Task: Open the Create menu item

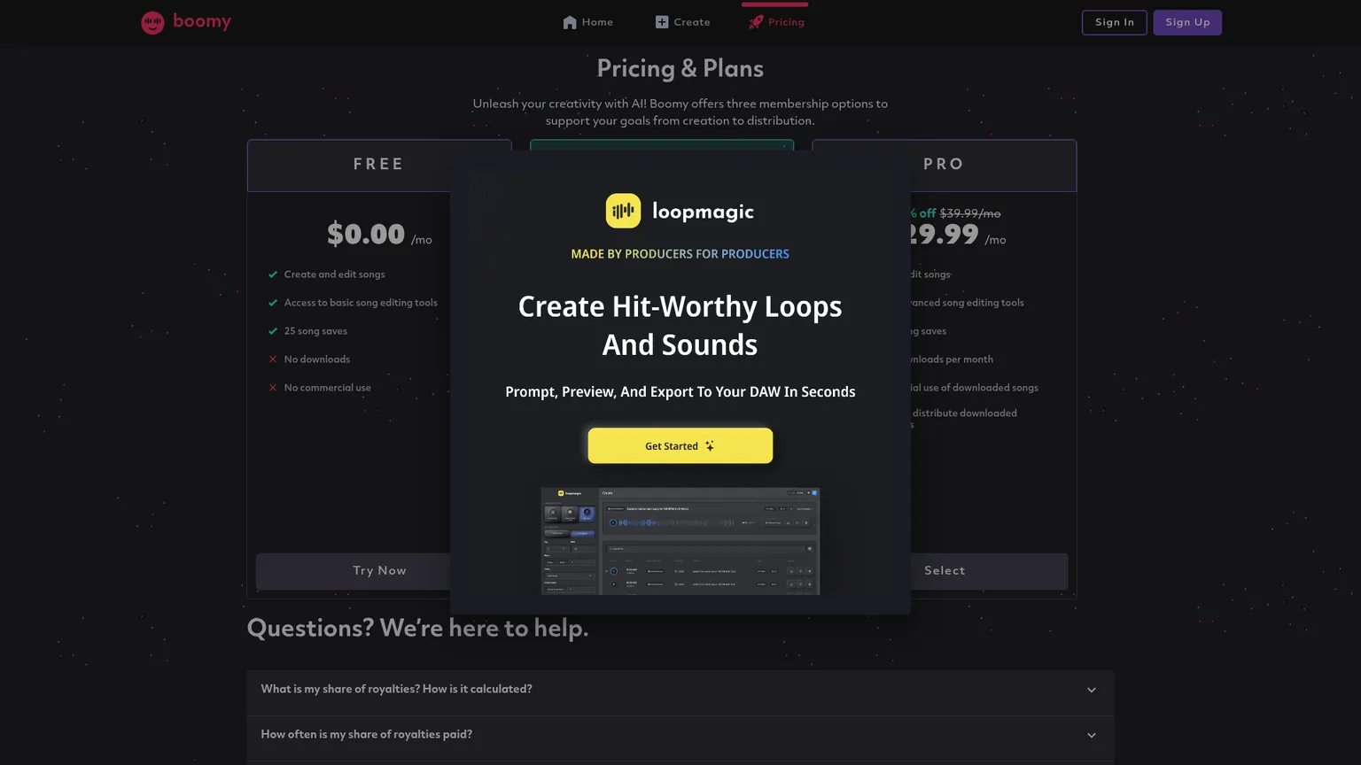Action: [683, 22]
